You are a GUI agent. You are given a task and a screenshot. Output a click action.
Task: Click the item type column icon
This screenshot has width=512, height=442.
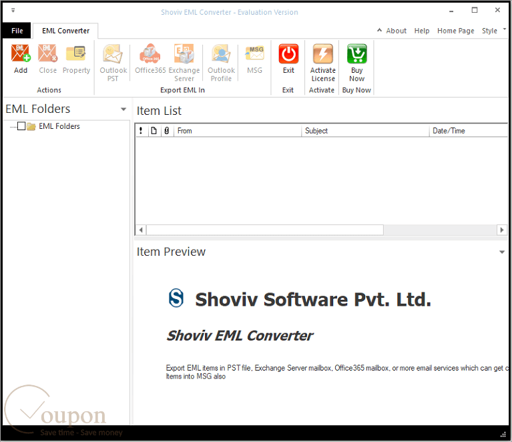pos(154,131)
